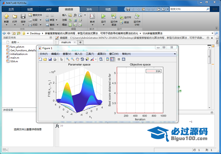Click Desktop in the folder path

click(35, 33)
